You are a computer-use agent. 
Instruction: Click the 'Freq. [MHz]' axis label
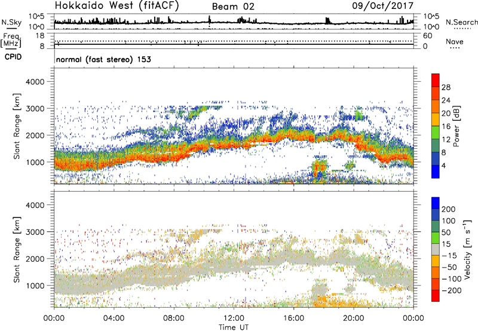[11, 40]
